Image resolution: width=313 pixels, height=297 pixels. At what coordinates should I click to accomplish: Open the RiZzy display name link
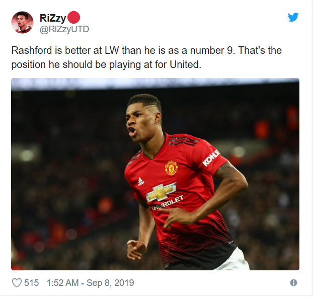(x=53, y=18)
